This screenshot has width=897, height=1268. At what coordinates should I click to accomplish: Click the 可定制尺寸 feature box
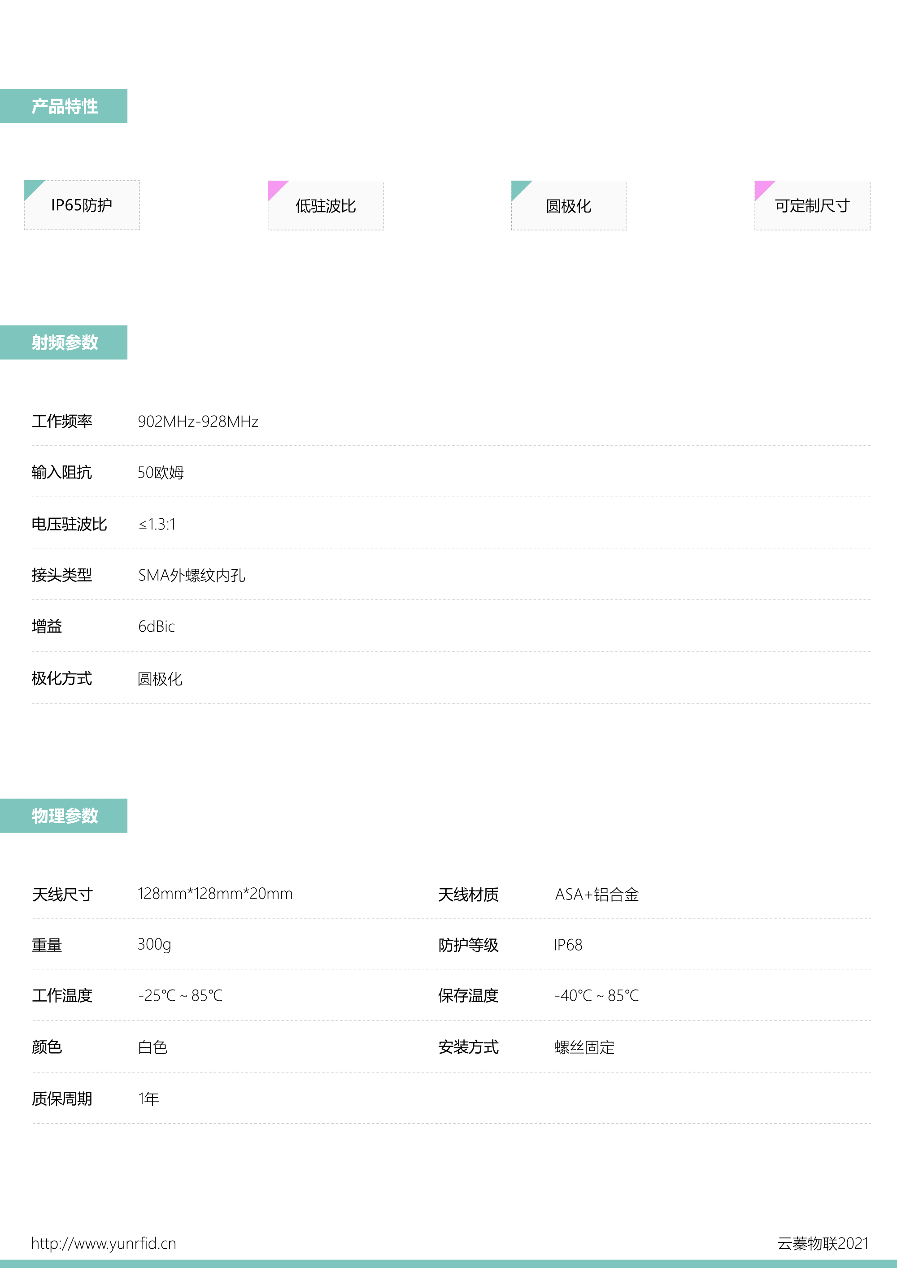[x=812, y=205]
